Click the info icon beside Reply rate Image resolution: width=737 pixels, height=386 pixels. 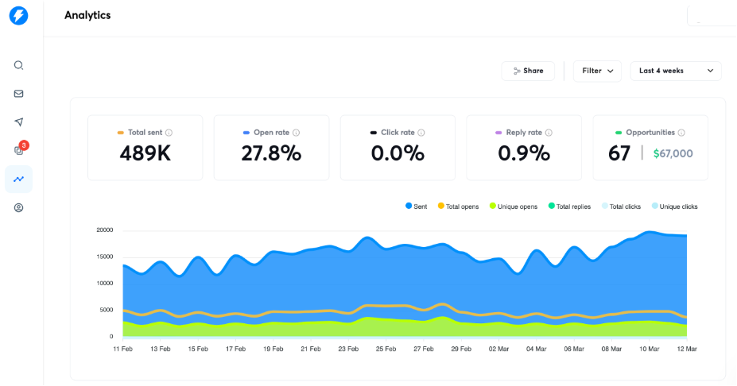(549, 133)
